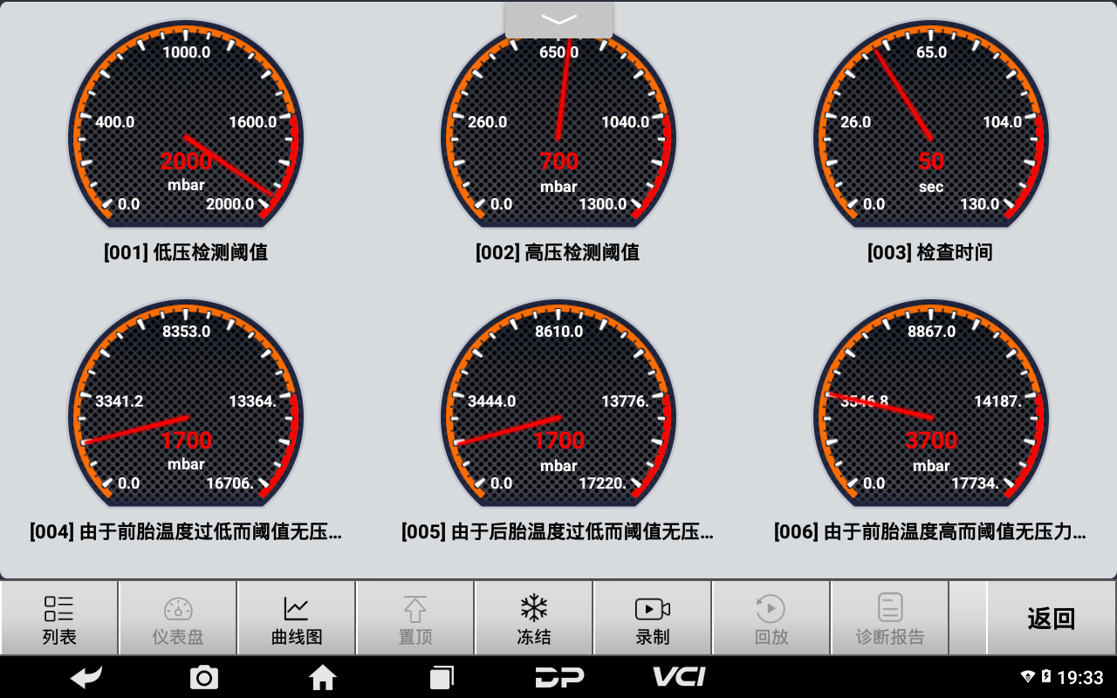Tap the DP icon in navigation bar
1117x698 pixels.
[559, 677]
